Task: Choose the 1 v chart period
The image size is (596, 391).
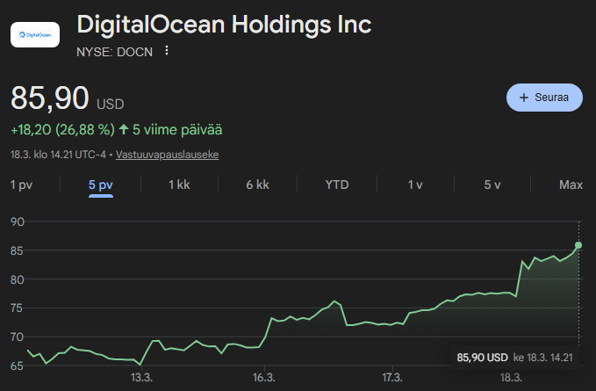Action: (415, 185)
